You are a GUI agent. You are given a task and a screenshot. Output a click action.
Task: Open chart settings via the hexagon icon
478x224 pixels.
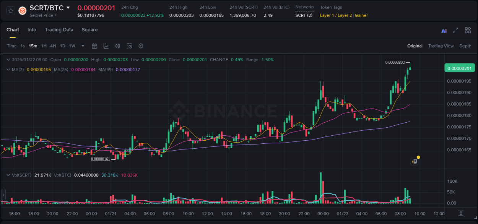click(141, 46)
